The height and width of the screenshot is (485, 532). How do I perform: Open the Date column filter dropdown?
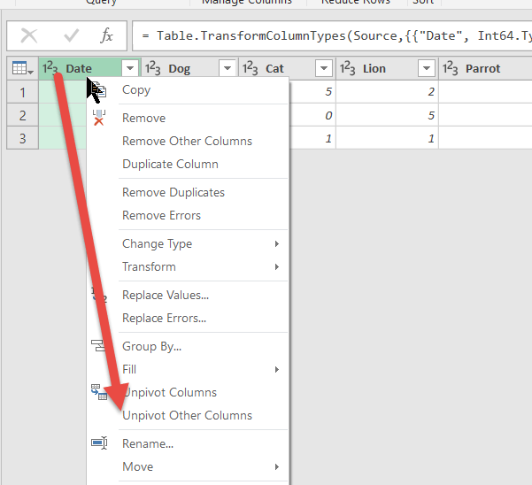tap(131, 69)
